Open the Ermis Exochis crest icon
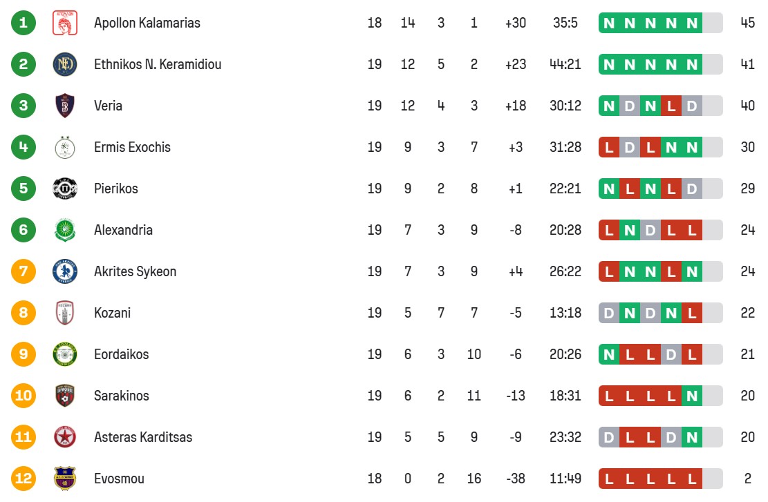This screenshot has width=768, height=502. pyautogui.click(x=65, y=147)
